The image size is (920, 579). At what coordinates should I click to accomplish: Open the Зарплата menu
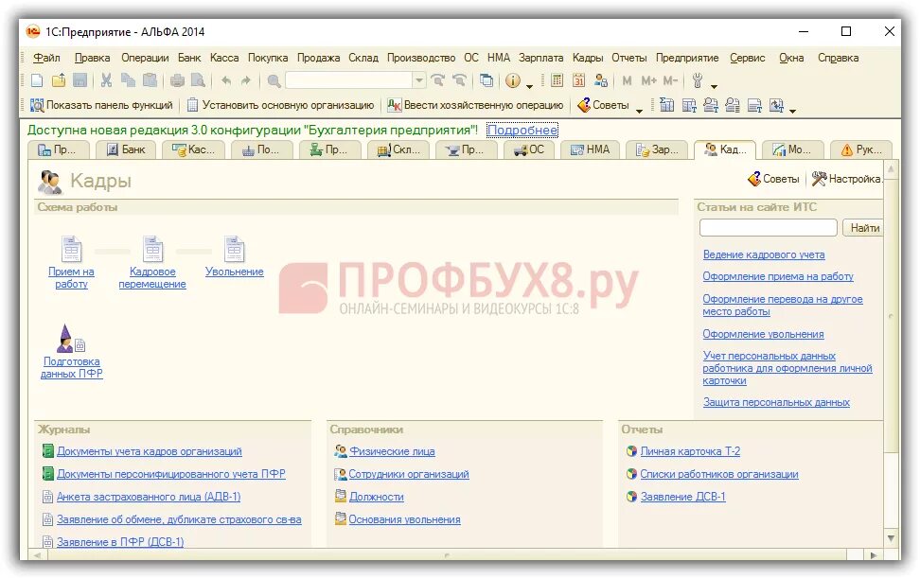tap(541, 58)
